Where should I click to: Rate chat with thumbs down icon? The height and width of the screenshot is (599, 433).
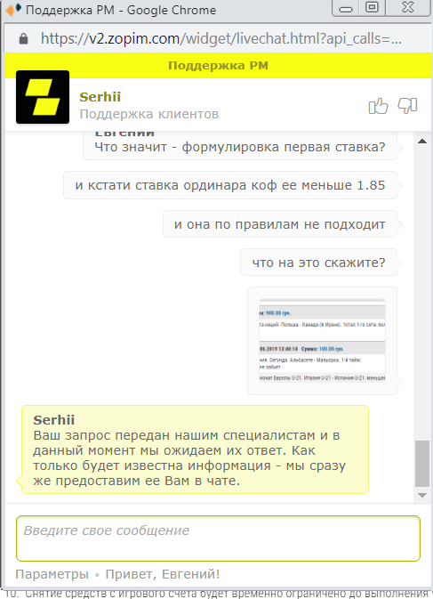(407, 106)
